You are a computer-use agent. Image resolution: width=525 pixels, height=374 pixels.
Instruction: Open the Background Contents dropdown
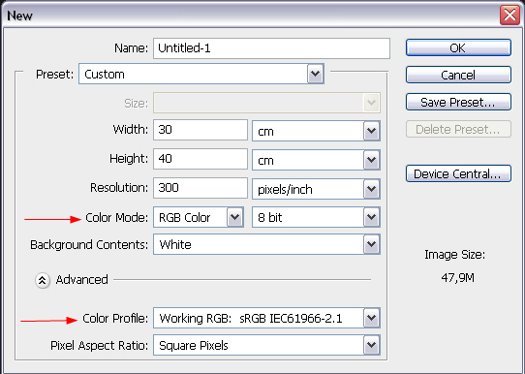[266, 244]
